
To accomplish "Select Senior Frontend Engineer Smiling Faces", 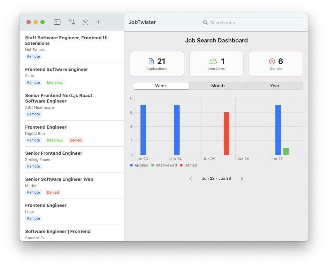I will (72, 160).
